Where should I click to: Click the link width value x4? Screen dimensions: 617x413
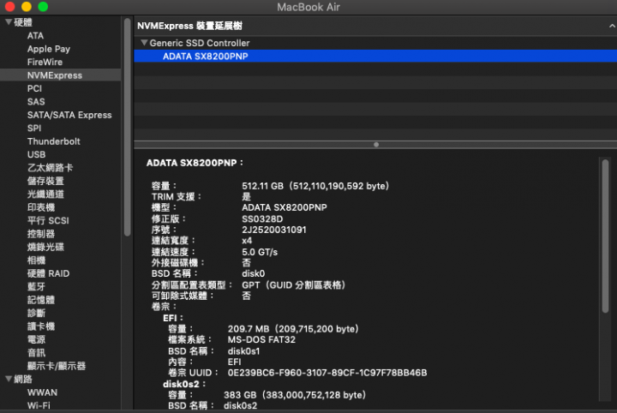(247, 241)
